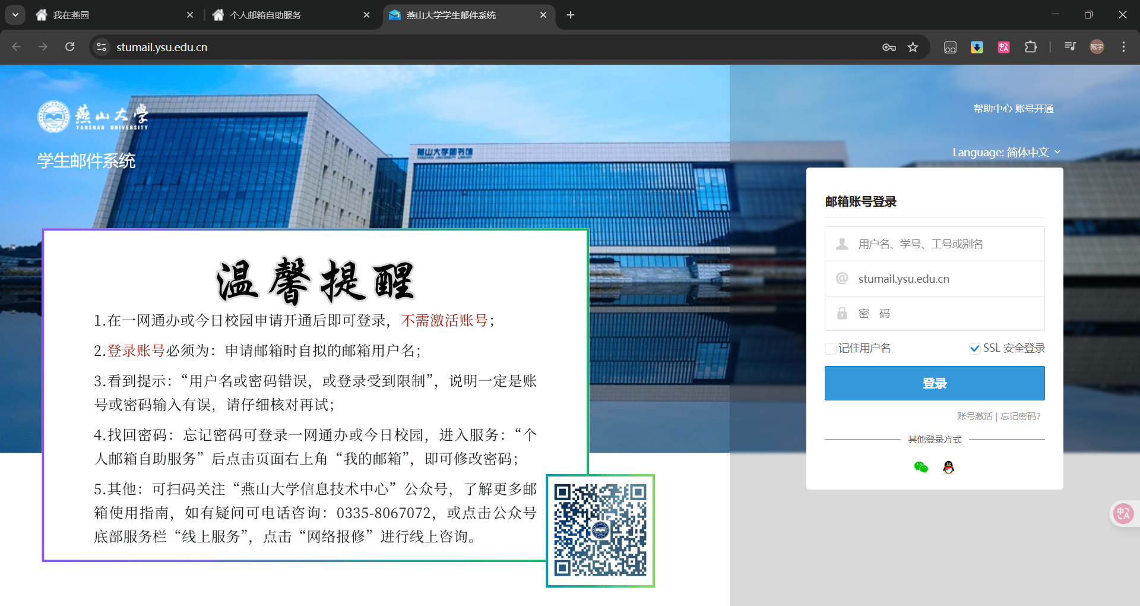
Task: Click the floating helper icon on the right edge
Action: point(1122,513)
